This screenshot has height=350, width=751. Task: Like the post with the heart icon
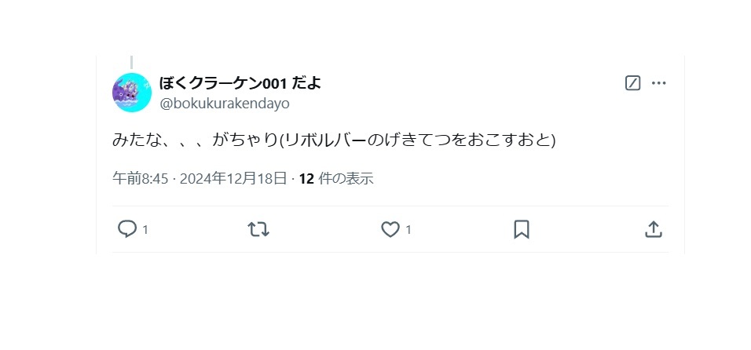[390, 229]
